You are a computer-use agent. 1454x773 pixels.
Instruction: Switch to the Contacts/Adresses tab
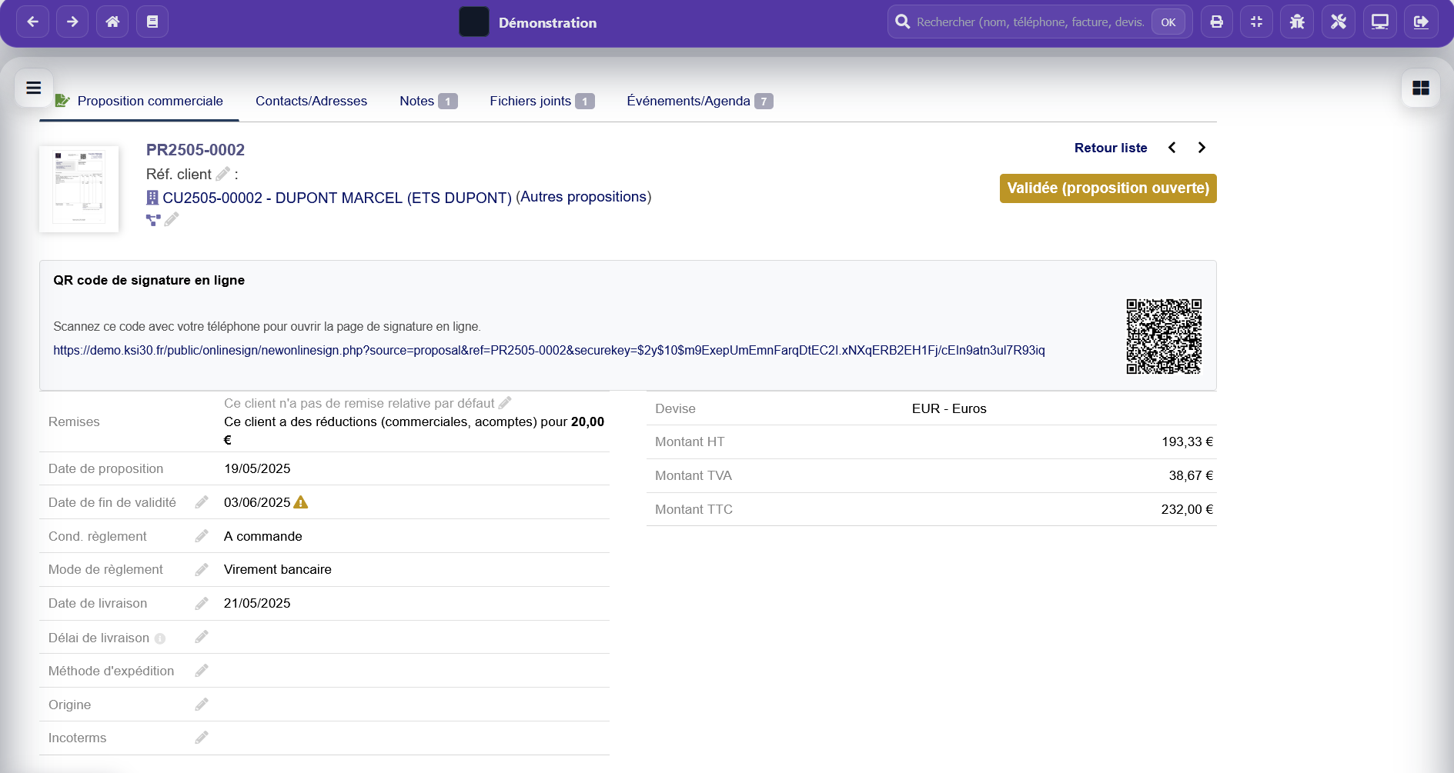coord(311,101)
